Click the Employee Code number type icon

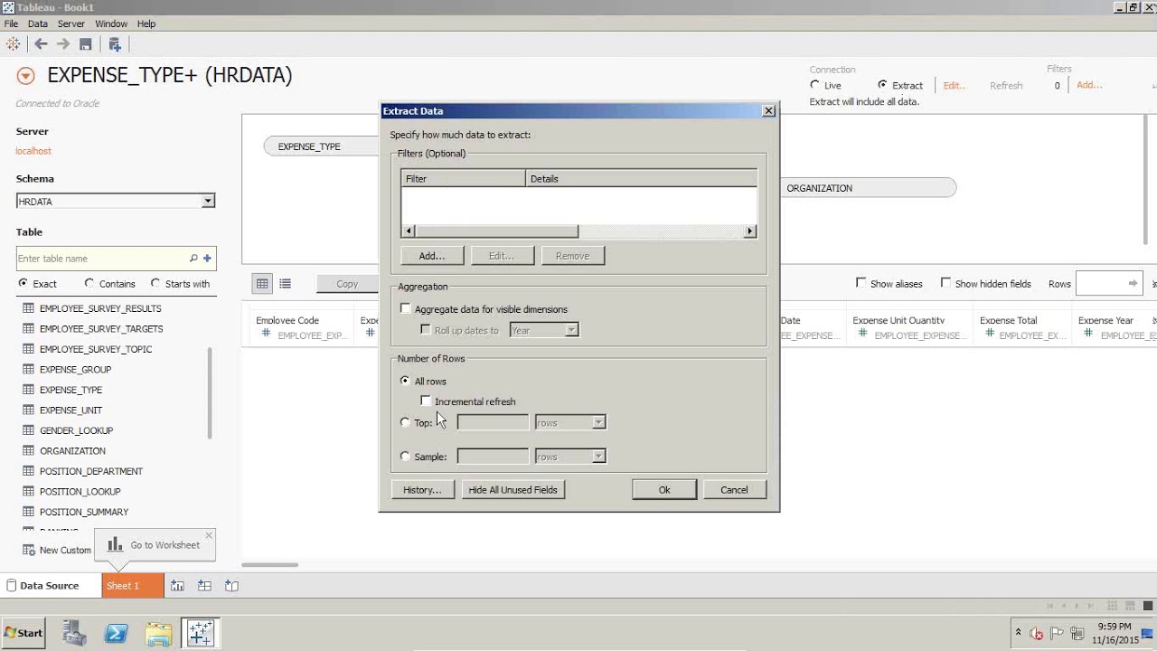tap(266, 335)
